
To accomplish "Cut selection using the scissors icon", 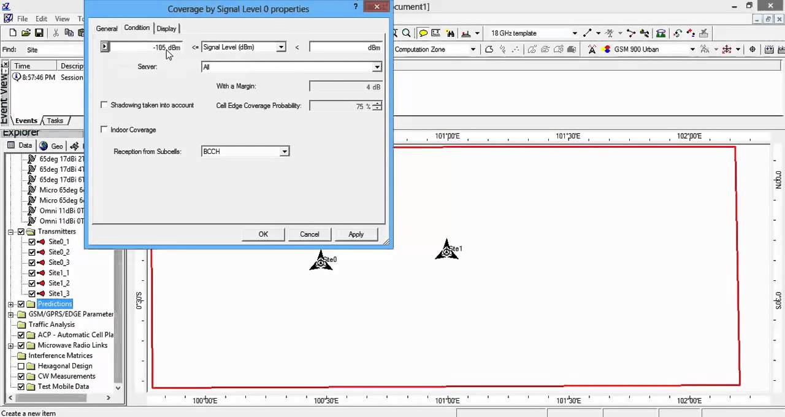I will coord(56,33).
